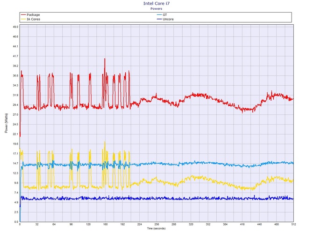
Task: Click the 36.8 y-axis value
Action: coord(16,76)
